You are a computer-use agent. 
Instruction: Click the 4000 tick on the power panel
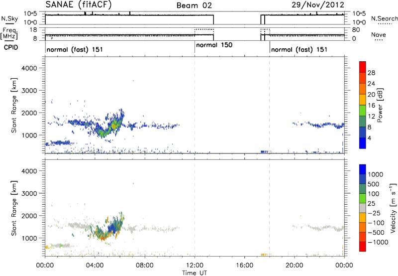[29, 68]
